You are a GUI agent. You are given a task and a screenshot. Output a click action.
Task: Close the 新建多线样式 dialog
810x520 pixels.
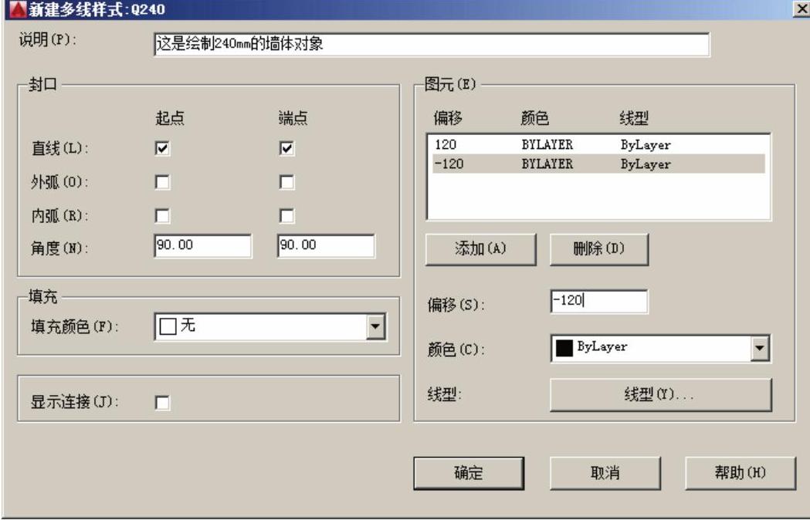[x=802, y=8]
